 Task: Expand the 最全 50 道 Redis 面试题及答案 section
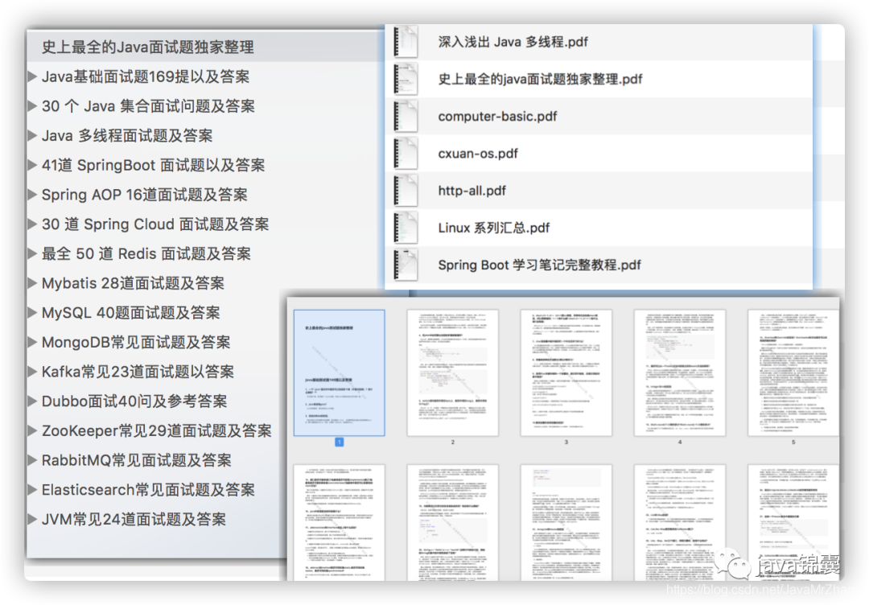pyautogui.click(x=33, y=253)
